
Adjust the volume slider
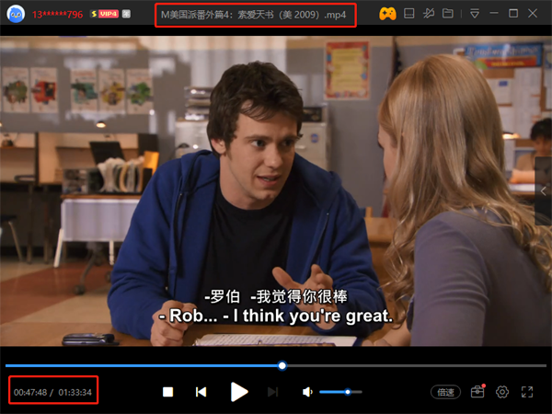point(348,392)
